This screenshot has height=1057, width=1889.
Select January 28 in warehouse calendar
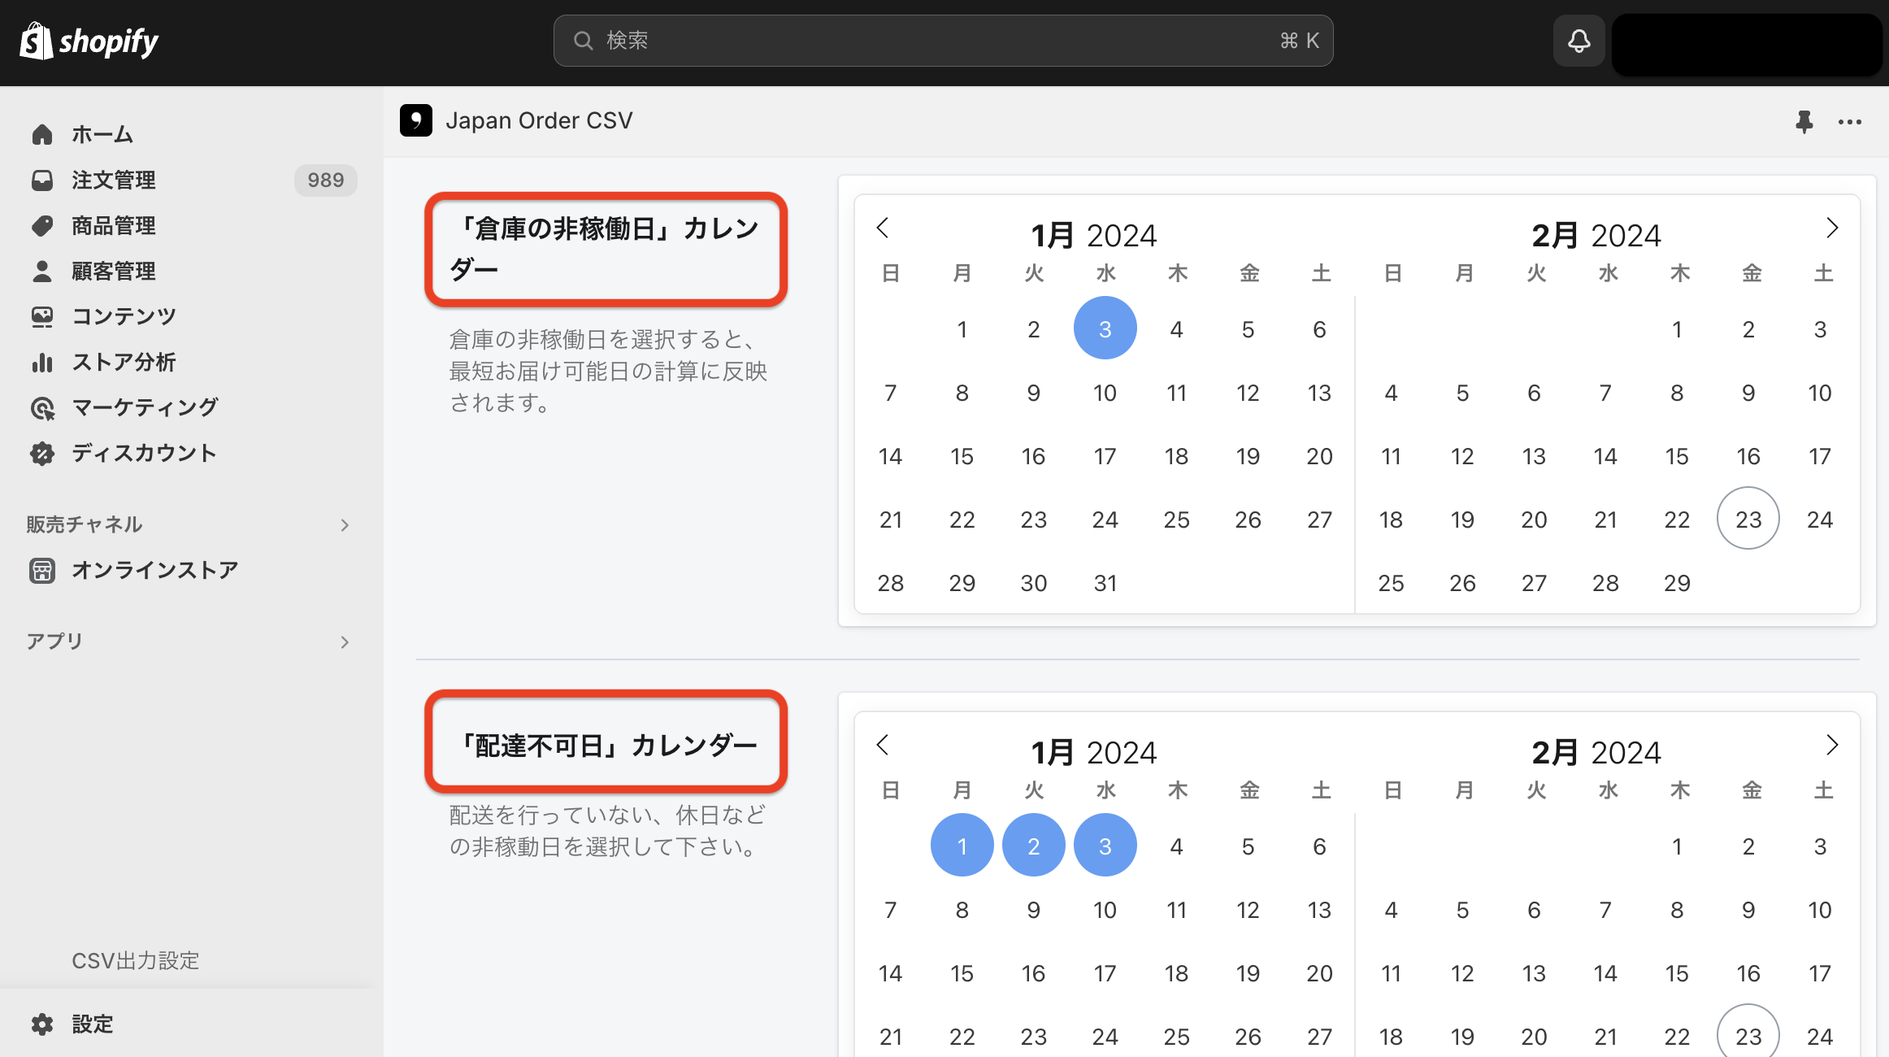tap(890, 582)
